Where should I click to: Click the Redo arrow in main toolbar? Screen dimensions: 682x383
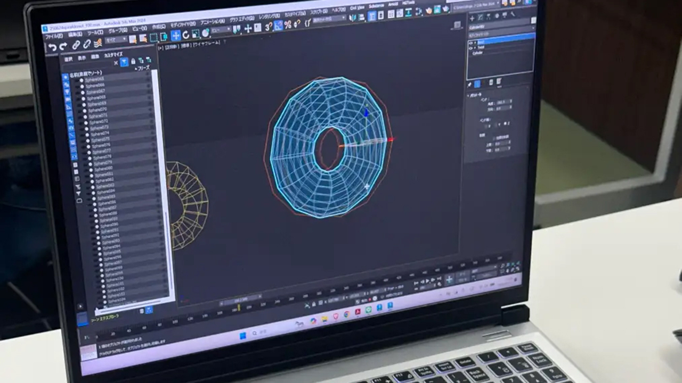(63, 47)
